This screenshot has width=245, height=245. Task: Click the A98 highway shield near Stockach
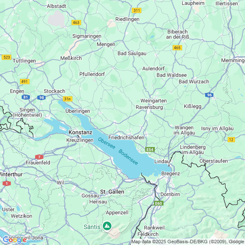pyautogui.click(x=41, y=98)
